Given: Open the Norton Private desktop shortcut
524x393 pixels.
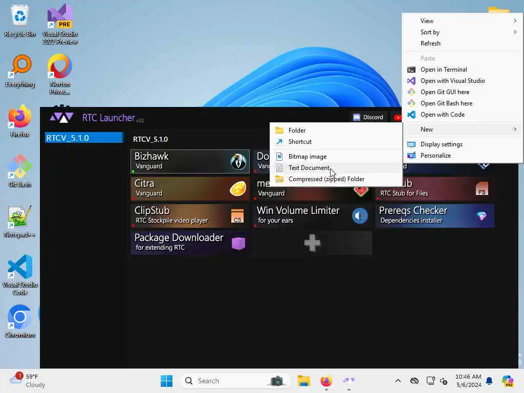Looking at the screenshot, I should [60, 74].
